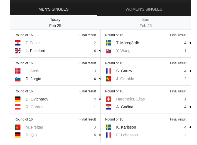This screenshot has width=197, height=145.
Task: Click the Sweden flag beside T. Möregårdh
Action: coord(109,43)
